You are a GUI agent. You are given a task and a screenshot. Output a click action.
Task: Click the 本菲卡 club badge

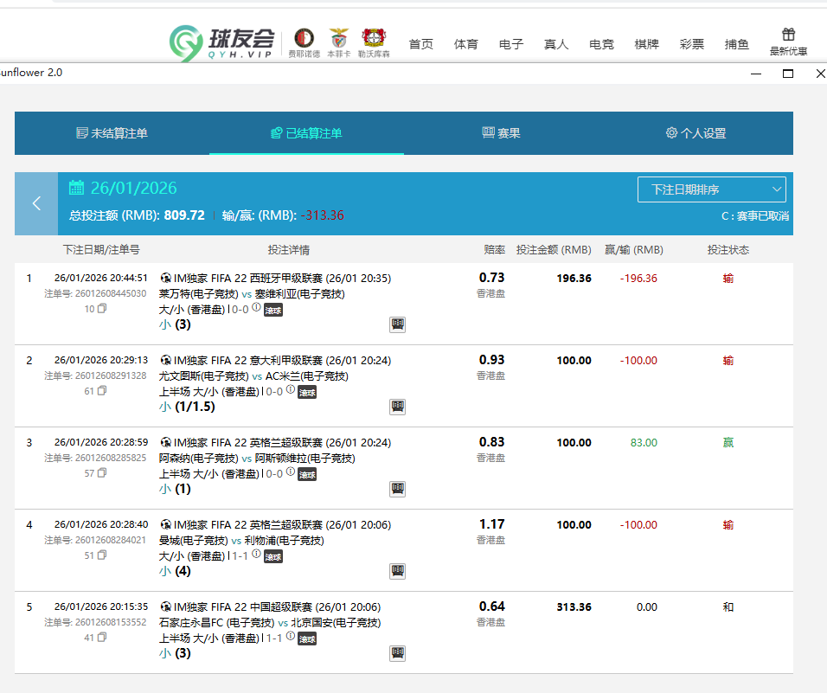tap(339, 38)
